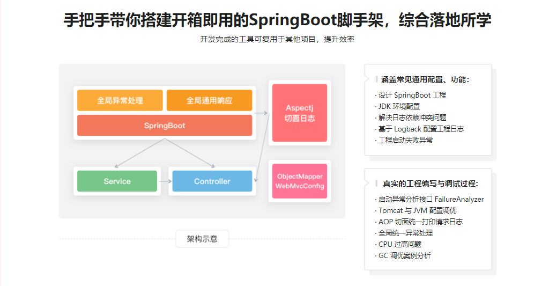This screenshot has height=286, width=549.
Task: Click the page title about SpringBoot脚手架
Action: point(277,20)
